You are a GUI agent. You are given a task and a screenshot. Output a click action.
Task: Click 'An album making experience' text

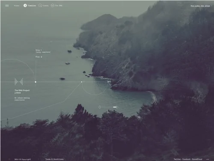coord(22,99)
